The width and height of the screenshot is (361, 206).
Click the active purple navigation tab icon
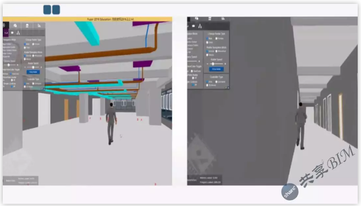tap(6, 32)
